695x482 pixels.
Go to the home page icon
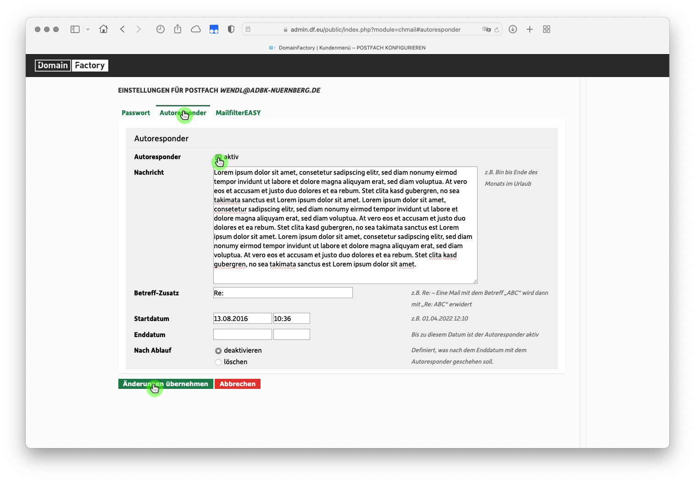(x=104, y=29)
